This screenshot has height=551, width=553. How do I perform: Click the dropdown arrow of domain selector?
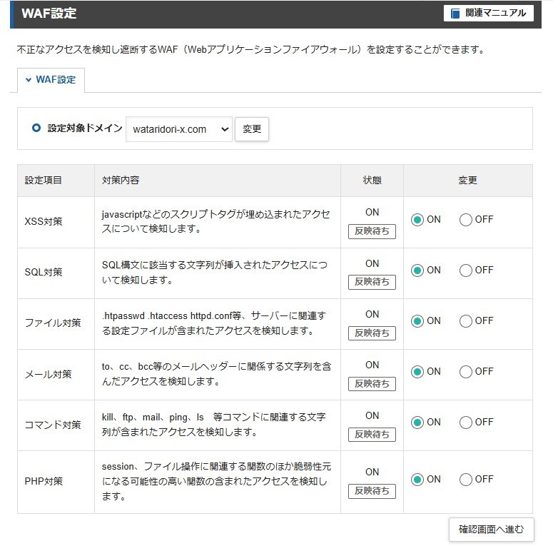point(225,129)
